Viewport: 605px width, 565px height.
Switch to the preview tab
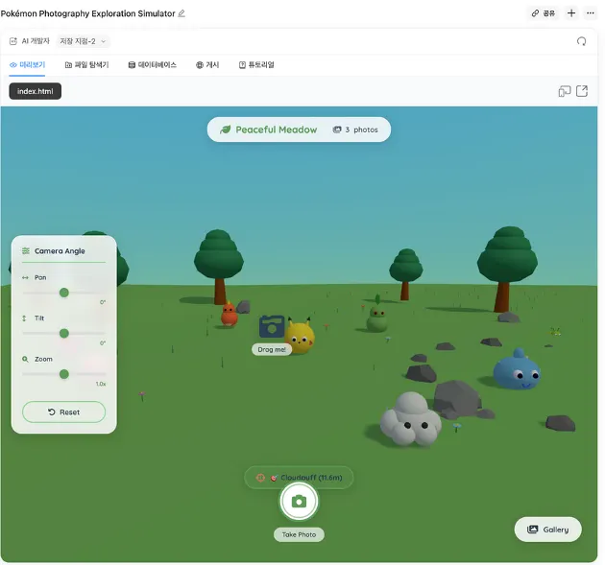click(x=28, y=64)
